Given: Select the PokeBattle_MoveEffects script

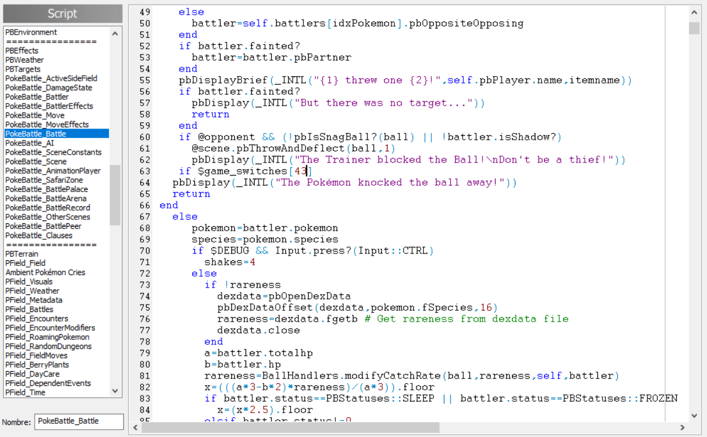Looking at the screenshot, I should click(x=47, y=124).
